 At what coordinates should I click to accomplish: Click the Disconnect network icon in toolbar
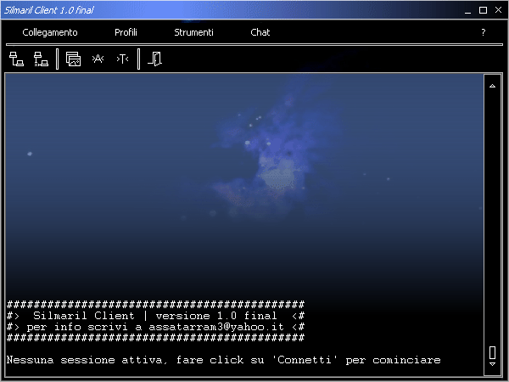(41, 59)
